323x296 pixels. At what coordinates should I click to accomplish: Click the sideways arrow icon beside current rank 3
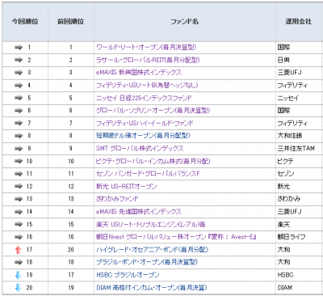click(x=19, y=73)
